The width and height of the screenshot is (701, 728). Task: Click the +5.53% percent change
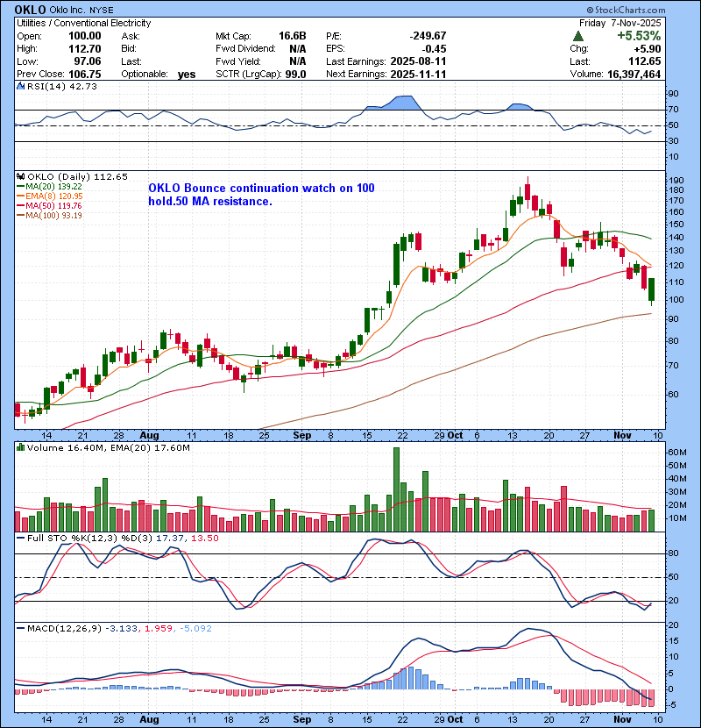pos(639,36)
